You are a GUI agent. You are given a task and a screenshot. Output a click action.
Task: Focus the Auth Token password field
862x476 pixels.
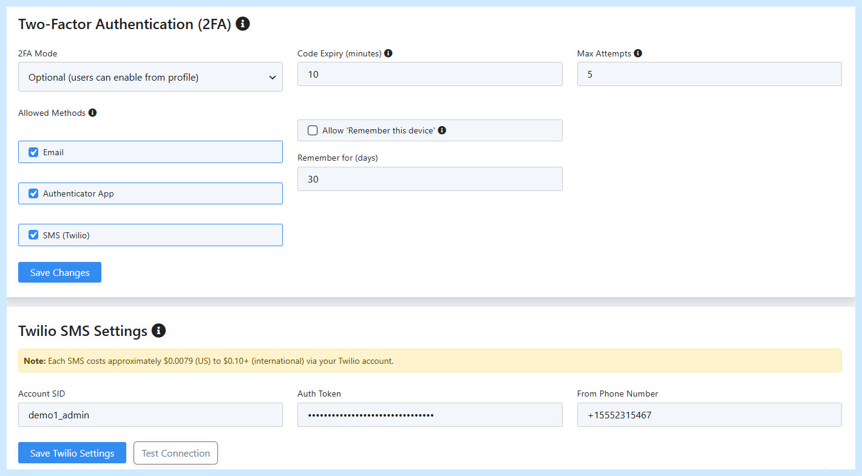coord(430,415)
